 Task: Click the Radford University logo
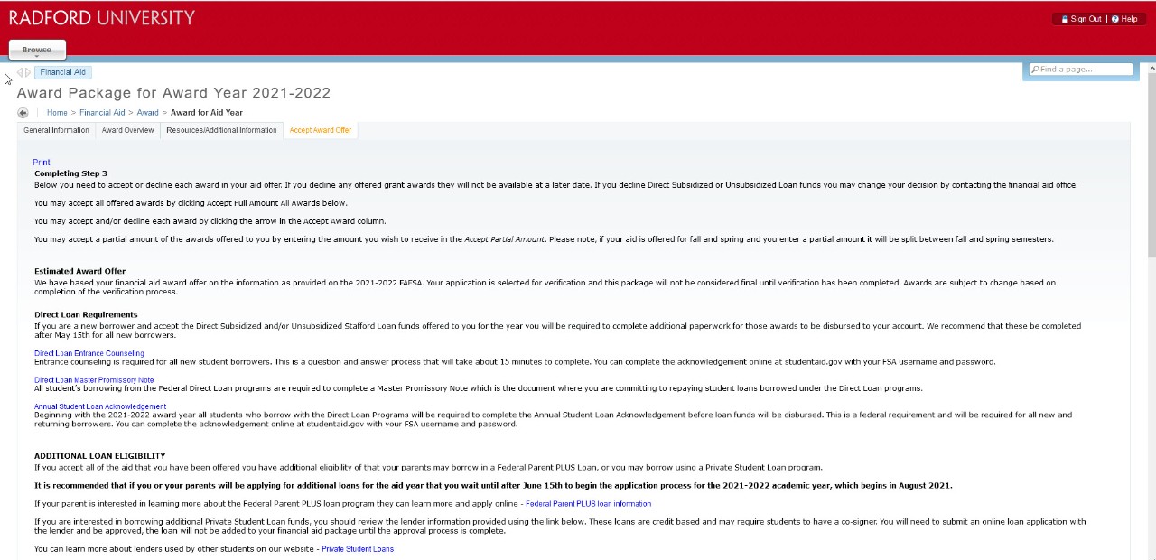click(102, 18)
